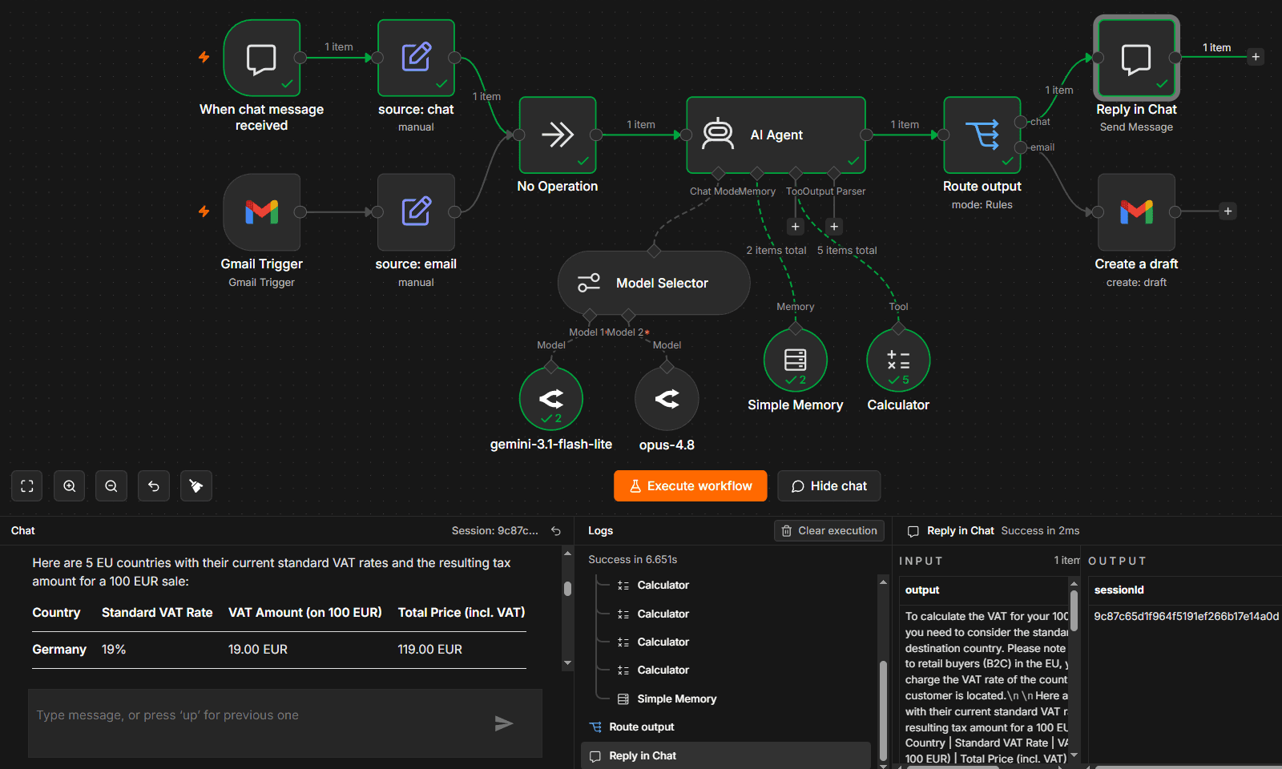Click the Logs panel title

(x=601, y=531)
